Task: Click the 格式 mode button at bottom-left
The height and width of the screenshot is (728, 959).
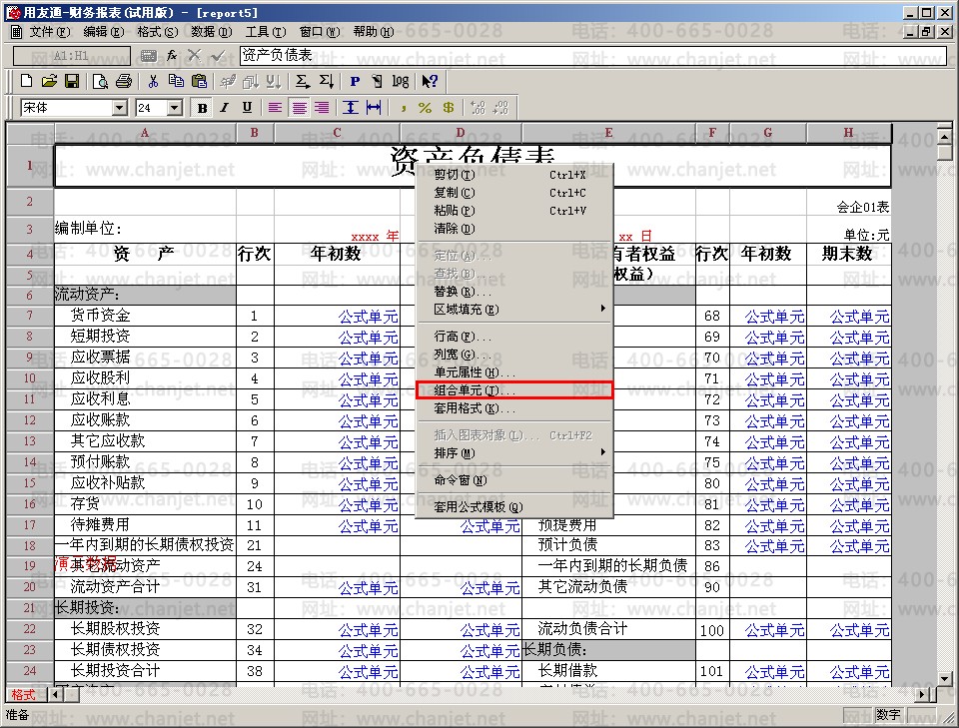Action: pyautogui.click(x=23, y=695)
